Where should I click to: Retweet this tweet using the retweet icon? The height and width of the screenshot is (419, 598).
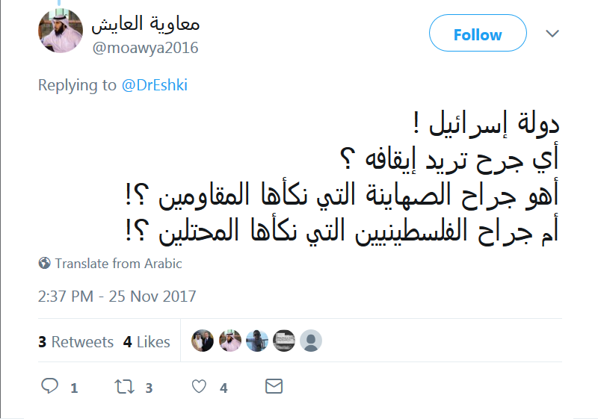(x=123, y=387)
